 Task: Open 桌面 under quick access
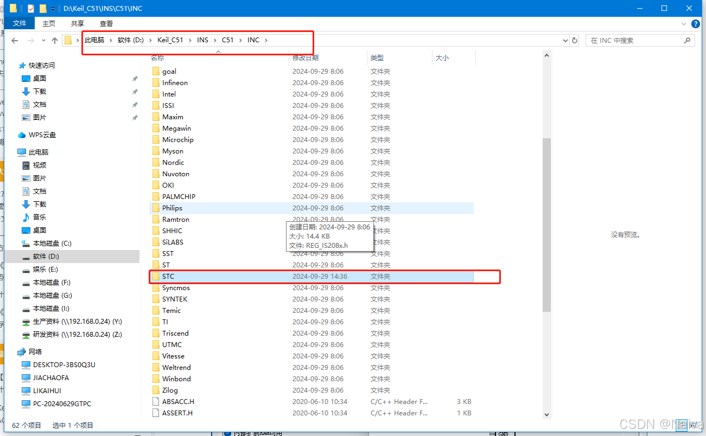(40, 78)
